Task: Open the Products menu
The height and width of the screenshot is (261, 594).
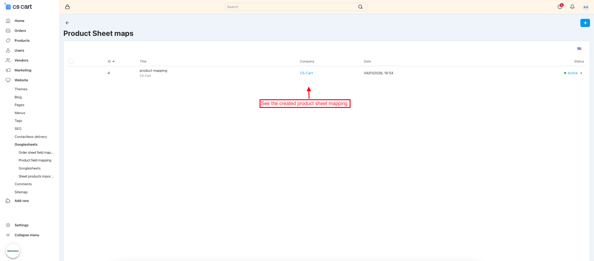Action: (22, 41)
